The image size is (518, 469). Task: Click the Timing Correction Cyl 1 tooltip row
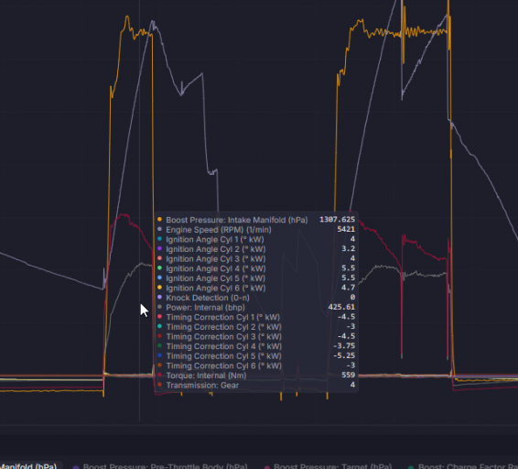pyautogui.click(x=256, y=317)
